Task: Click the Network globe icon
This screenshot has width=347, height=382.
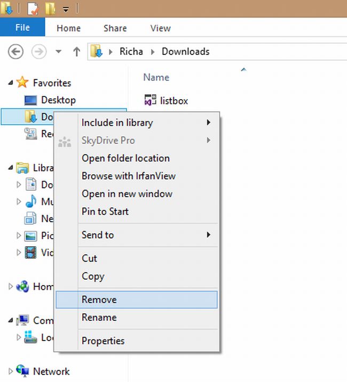Action: (x=22, y=371)
